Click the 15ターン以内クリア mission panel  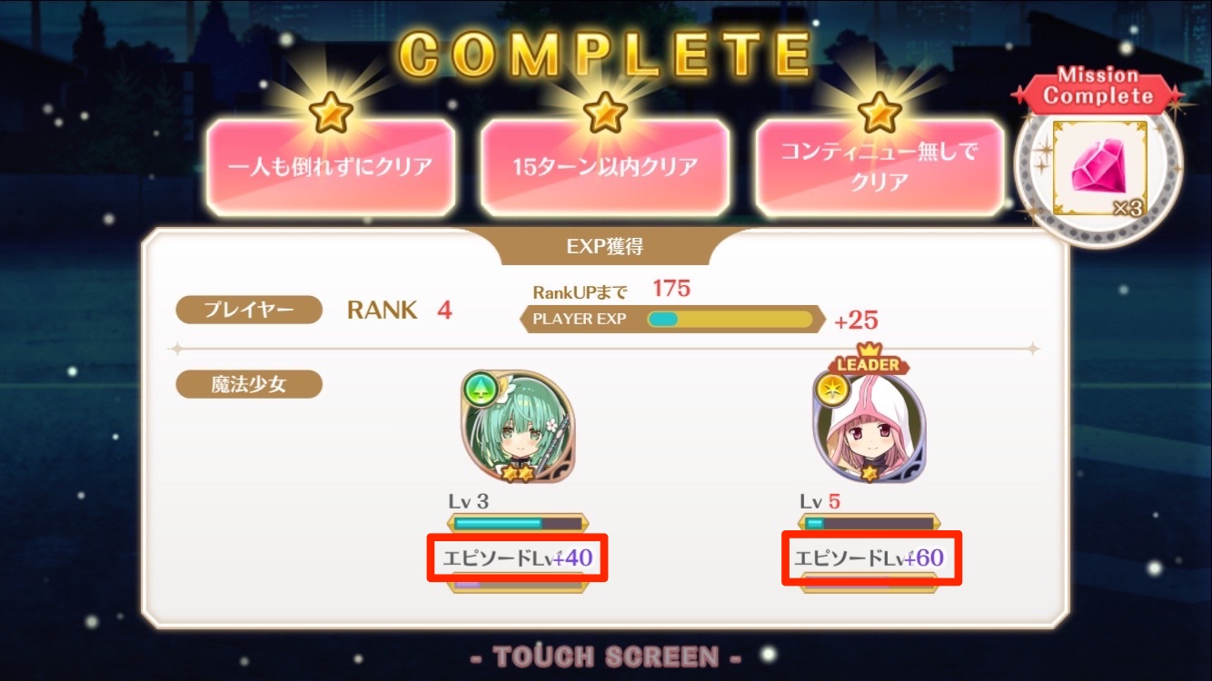(605, 168)
